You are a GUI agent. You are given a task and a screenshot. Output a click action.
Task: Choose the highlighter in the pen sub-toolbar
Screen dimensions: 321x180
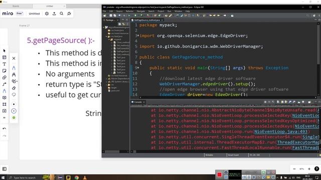(x=14, y=74)
